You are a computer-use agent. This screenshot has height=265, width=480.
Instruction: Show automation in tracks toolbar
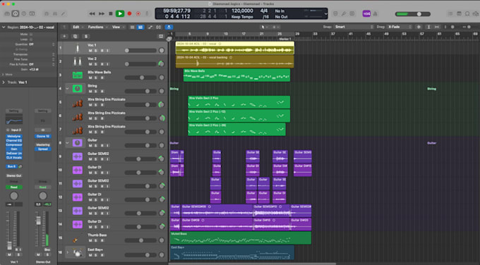tap(150, 27)
